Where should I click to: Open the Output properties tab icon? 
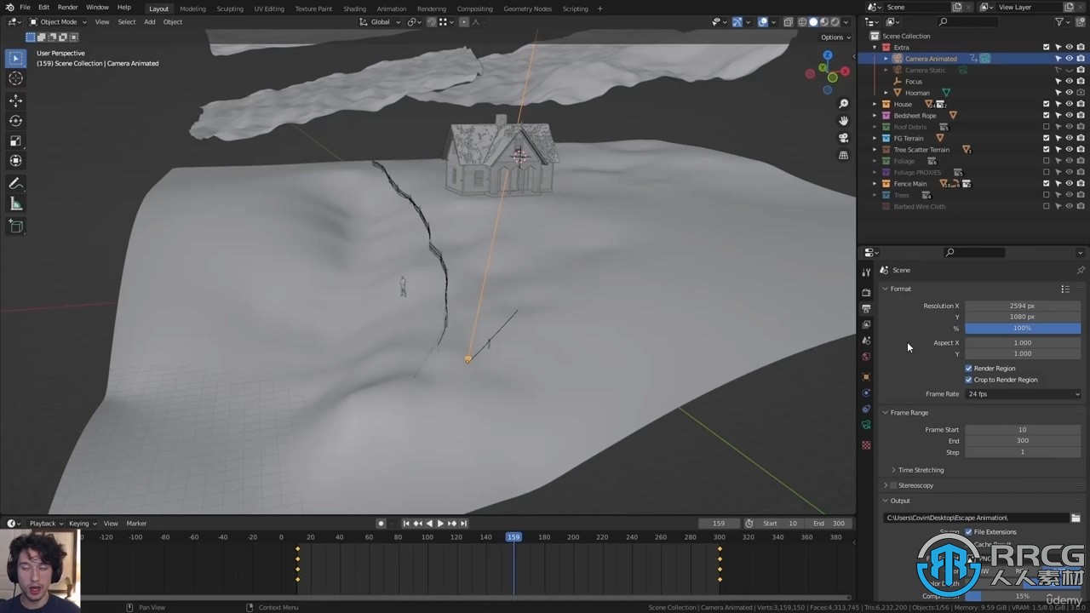(x=866, y=308)
